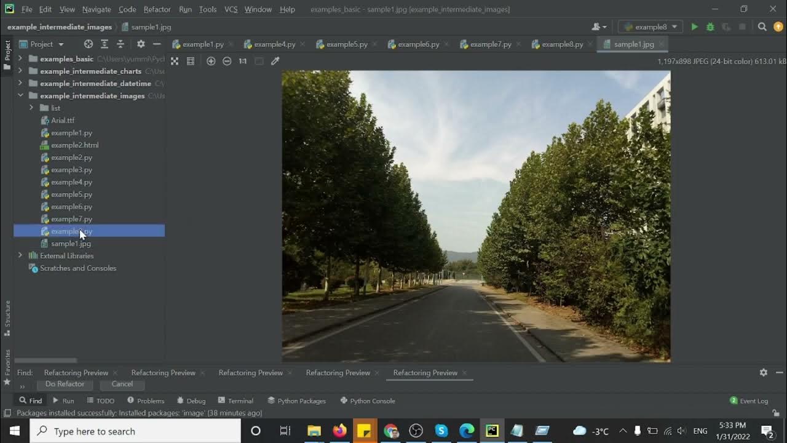Open the example8 run configuration dropdown
This screenshot has height=443, width=787.
[x=651, y=27]
